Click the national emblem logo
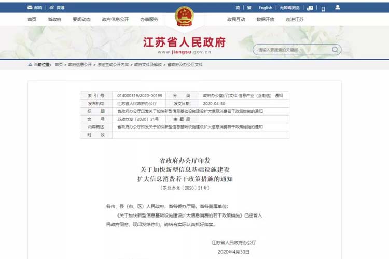The width and height of the screenshot is (389, 259). (184, 17)
